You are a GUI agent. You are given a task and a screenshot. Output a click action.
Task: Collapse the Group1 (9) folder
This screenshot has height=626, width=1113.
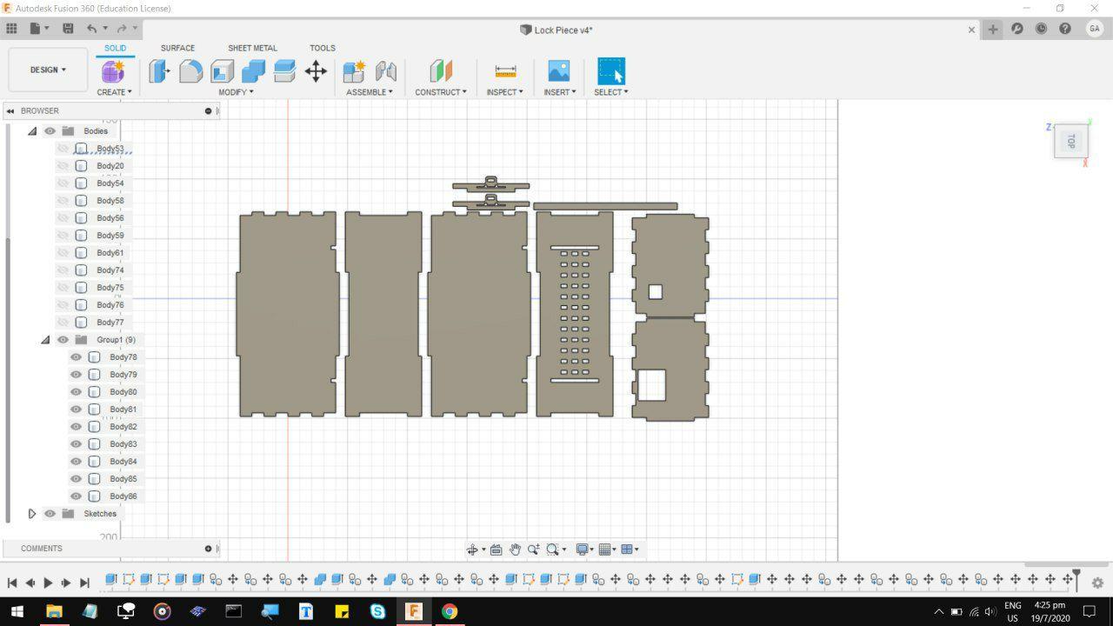click(45, 340)
